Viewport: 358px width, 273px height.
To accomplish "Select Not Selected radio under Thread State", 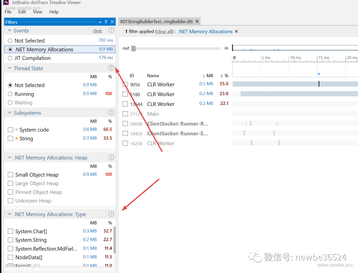I will (10, 85).
